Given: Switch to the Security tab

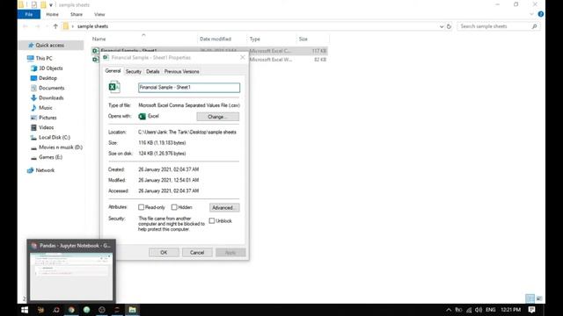Looking at the screenshot, I should tap(134, 72).
